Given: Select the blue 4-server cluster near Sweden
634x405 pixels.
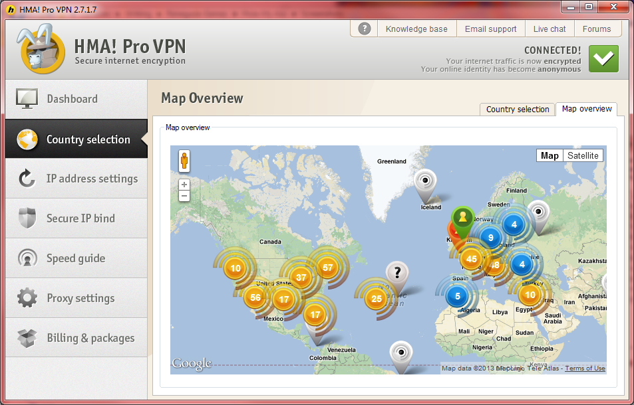Looking at the screenshot, I should [514, 224].
